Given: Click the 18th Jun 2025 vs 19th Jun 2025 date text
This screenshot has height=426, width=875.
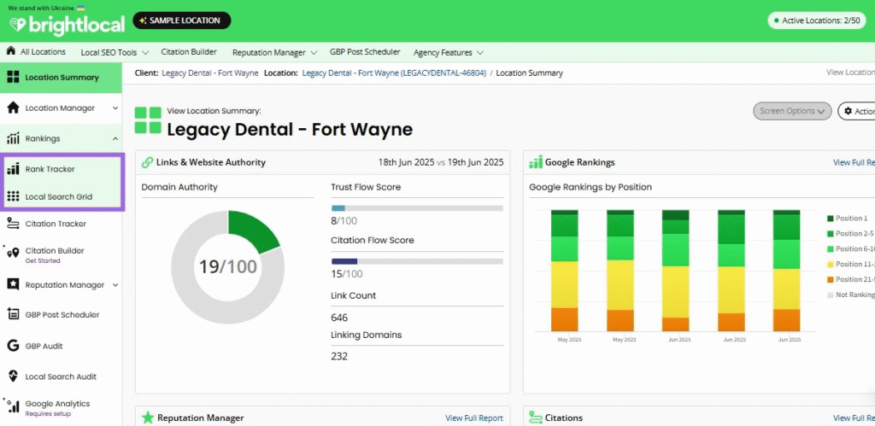Looking at the screenshot, I should [x=441, y=162].
